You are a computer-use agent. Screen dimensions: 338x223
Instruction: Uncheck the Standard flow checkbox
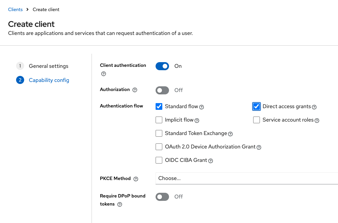click(159, 106)
